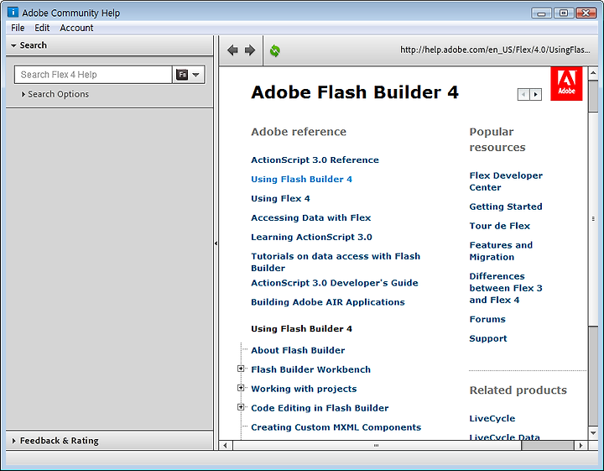Click the vertical scrollbar down arrow

point(593,433)
